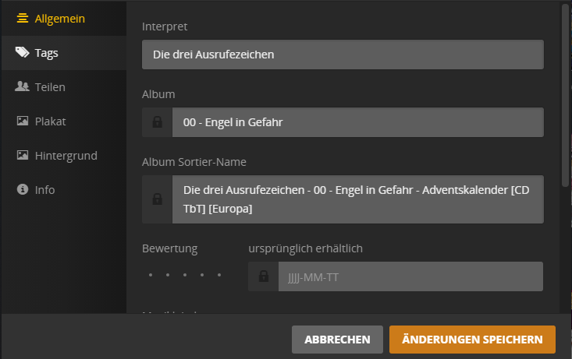Click the Interpret text field
Image resolution: width=572 pixels, height=359 pixels.
pyautogui.click(x=342, y=55)
